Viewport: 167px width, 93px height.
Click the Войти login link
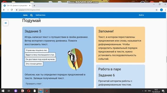tap(141, 15)
